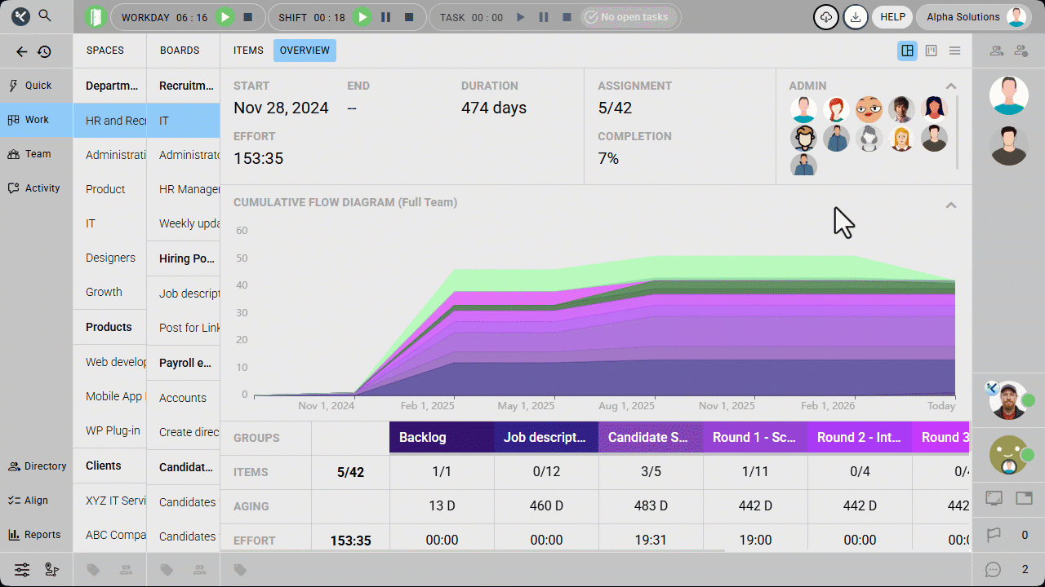Toggle the board layout view icon

931,51
